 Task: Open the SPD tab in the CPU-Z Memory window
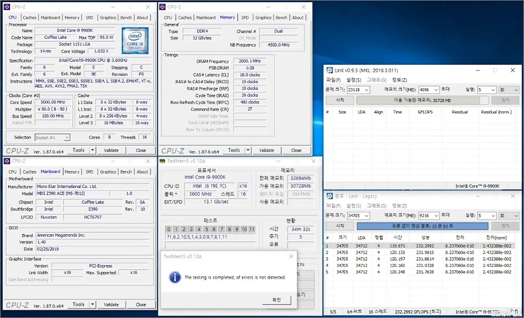pyautogui.click(x=245, y=17)
